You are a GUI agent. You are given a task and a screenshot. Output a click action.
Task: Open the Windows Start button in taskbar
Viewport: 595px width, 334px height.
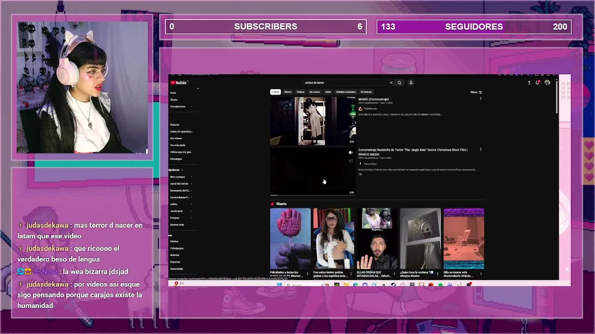click(x=279, y=284)
